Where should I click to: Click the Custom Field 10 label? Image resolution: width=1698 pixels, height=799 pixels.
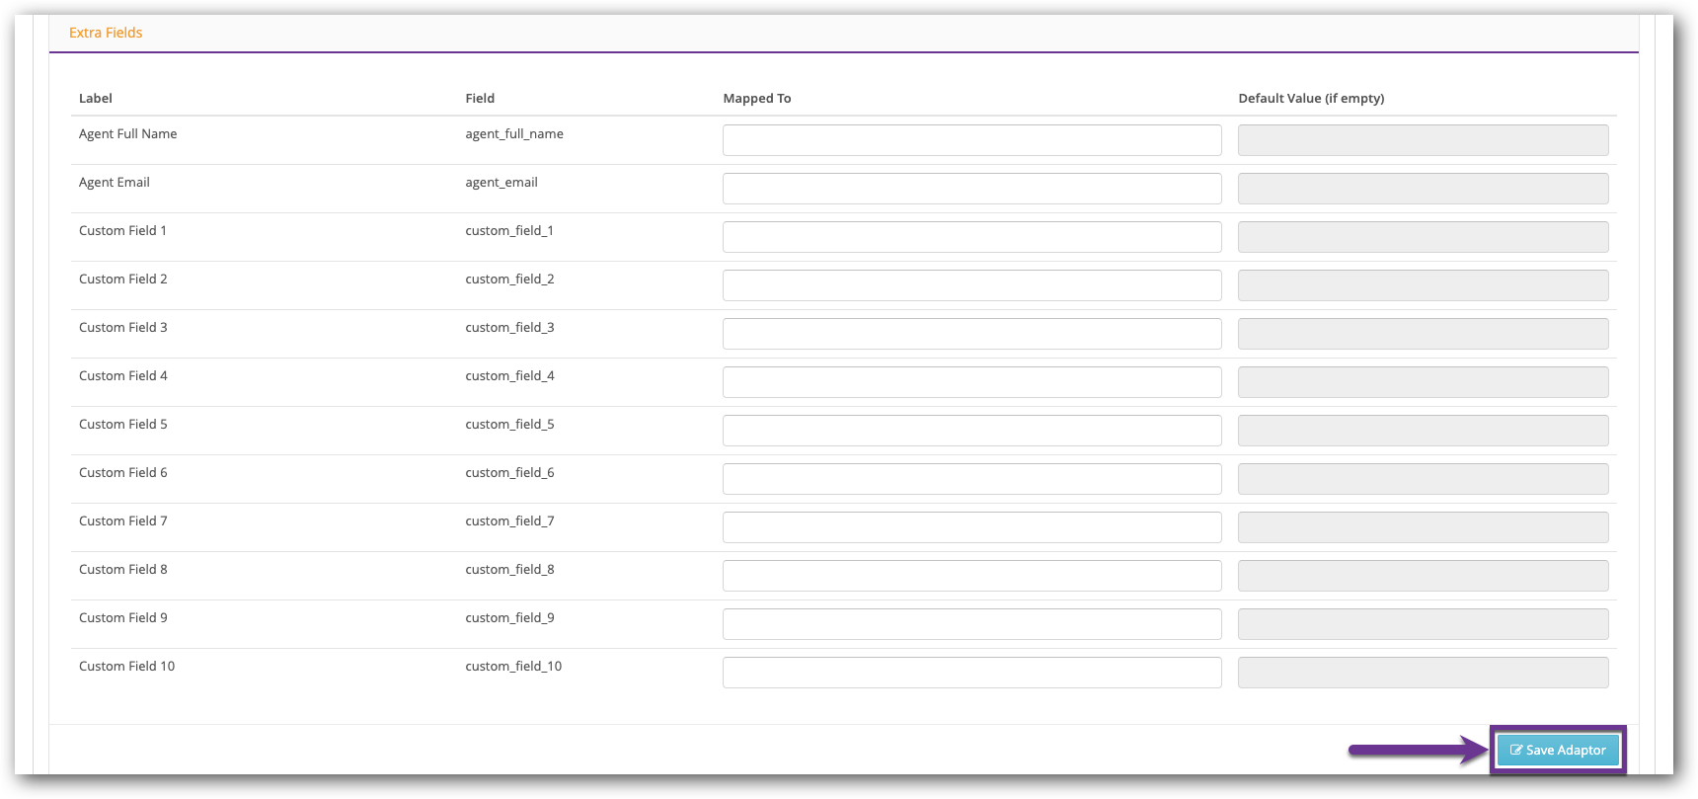pos(126,666)
